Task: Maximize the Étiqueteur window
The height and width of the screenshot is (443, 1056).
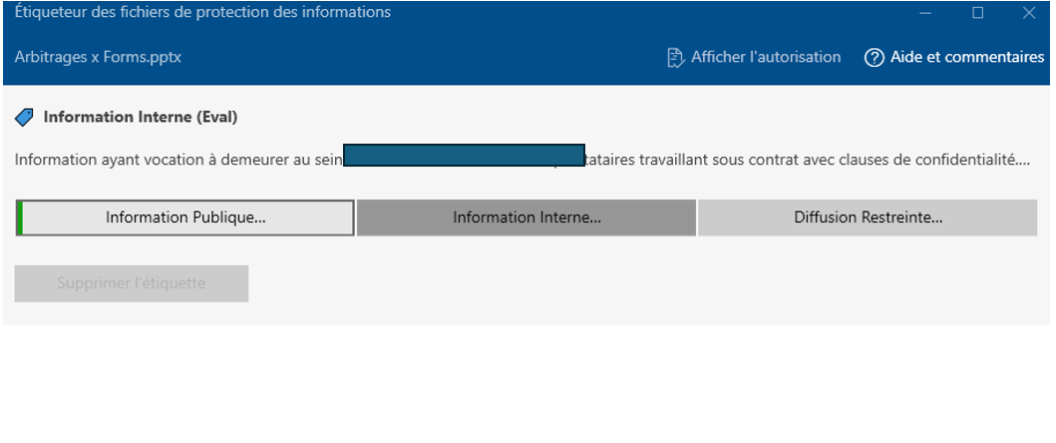Action: [x=977, y=13]
